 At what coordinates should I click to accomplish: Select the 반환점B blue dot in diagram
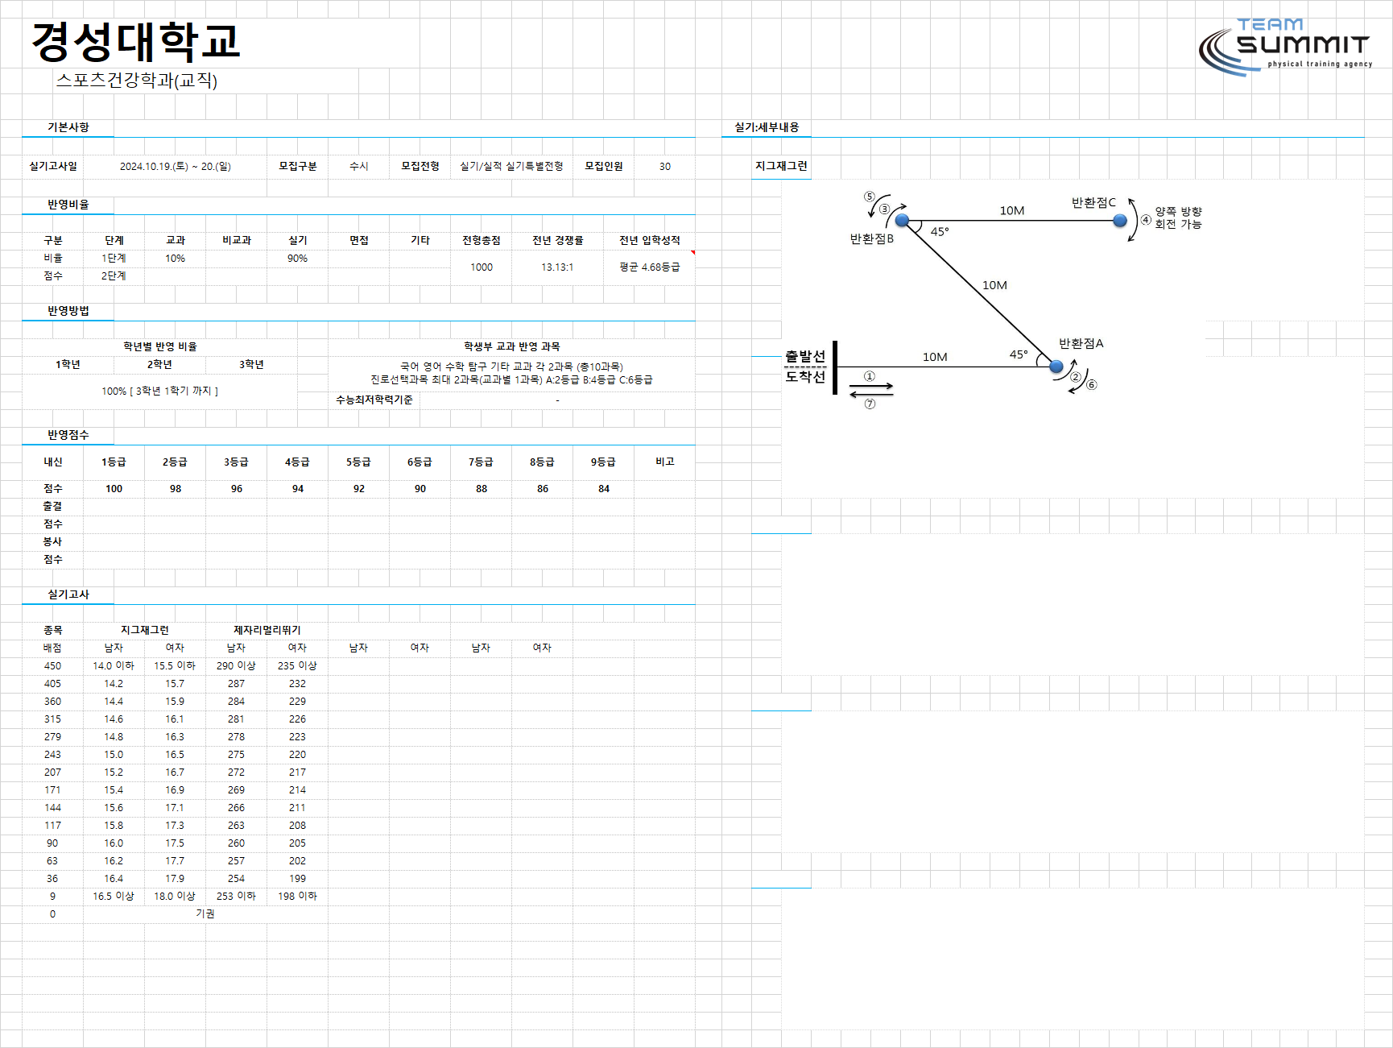902,220
